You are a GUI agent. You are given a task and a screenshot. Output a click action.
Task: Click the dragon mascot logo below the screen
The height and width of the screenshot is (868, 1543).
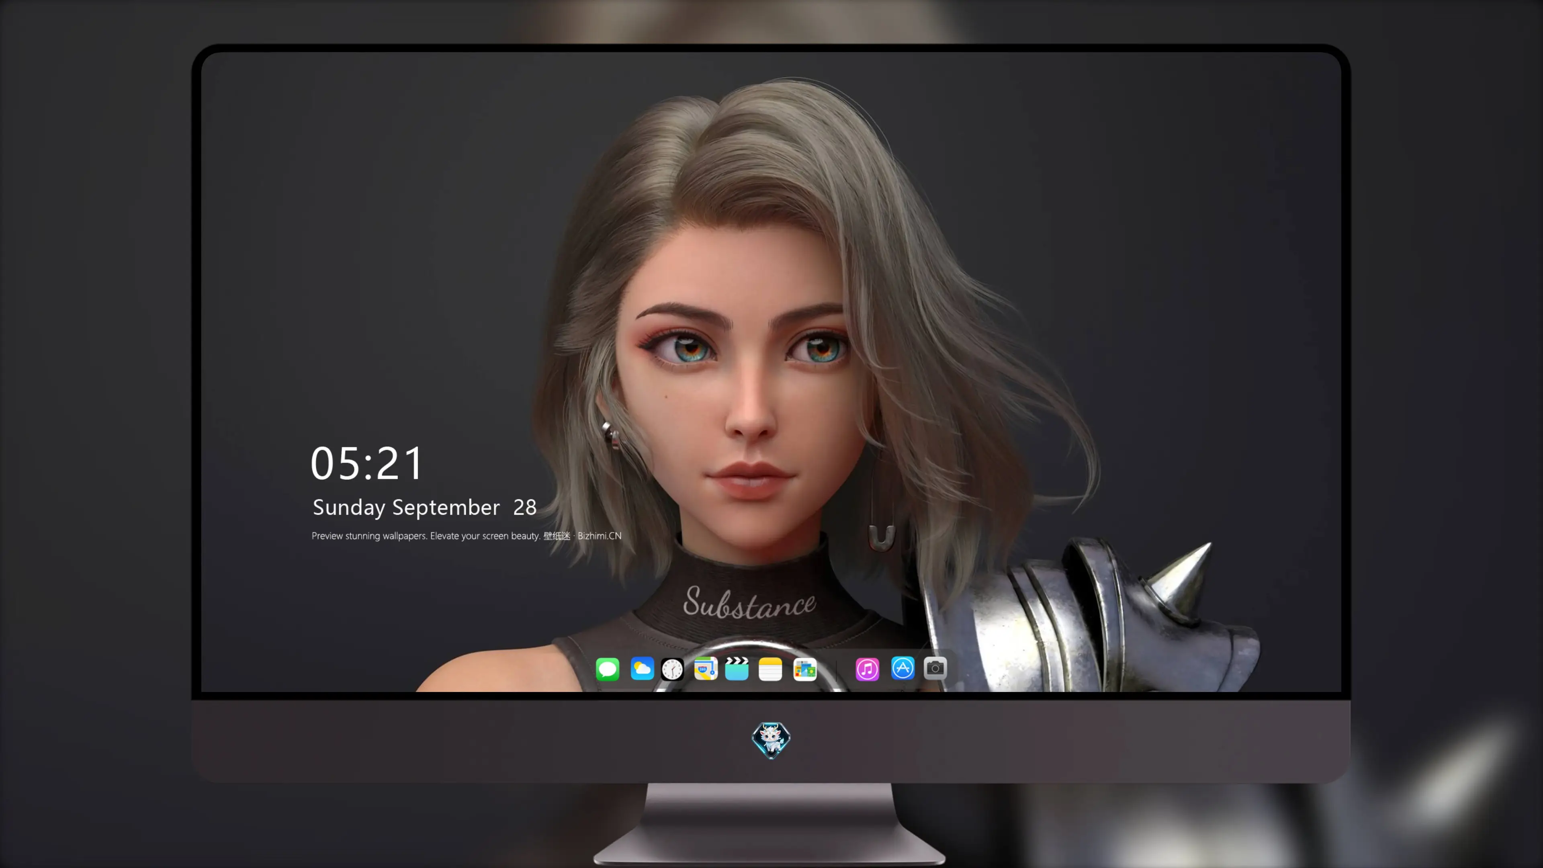[x=771, y=740]
